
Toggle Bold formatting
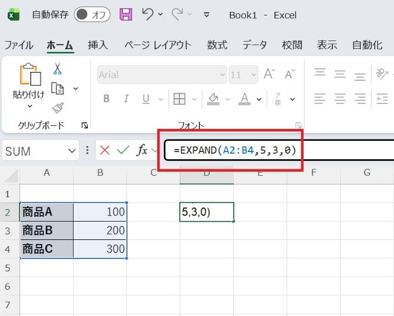tap(106, 99)
